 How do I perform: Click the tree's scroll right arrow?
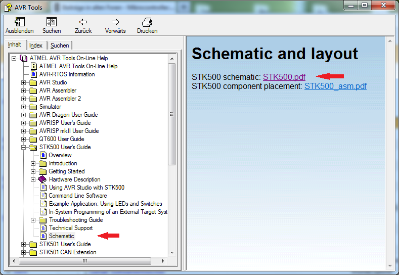coord(163,261)
